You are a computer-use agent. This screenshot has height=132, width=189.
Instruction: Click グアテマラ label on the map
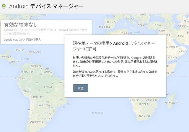tap(6, 58)
